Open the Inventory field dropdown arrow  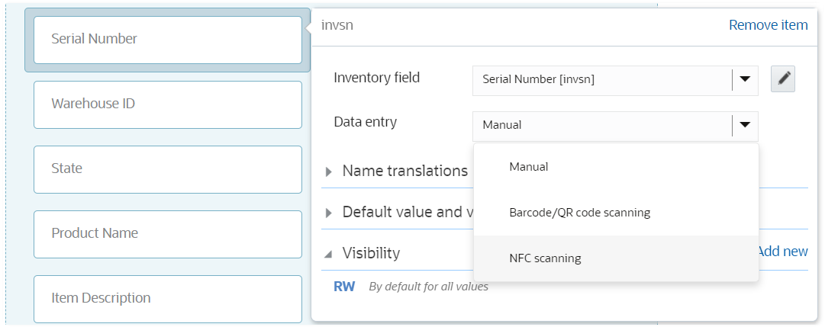pos(745,79)
